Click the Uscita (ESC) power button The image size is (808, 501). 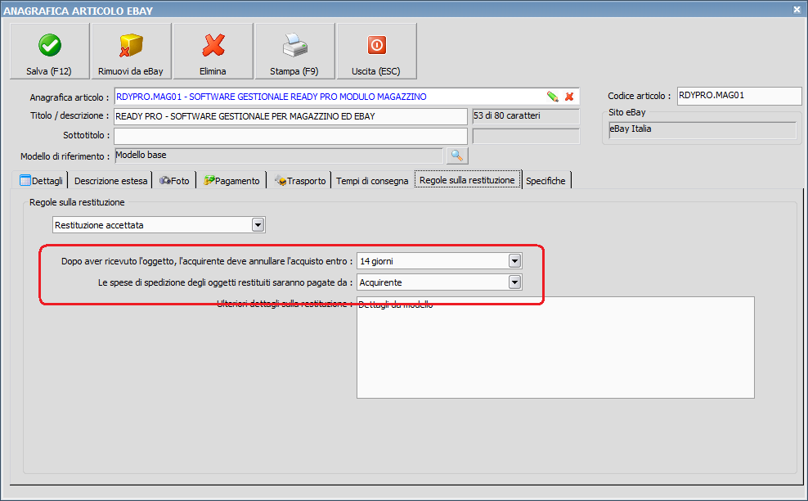coord(376,51)
